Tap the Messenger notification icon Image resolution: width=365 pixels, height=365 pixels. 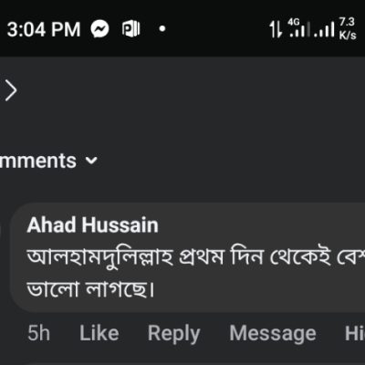click(99, 29)
